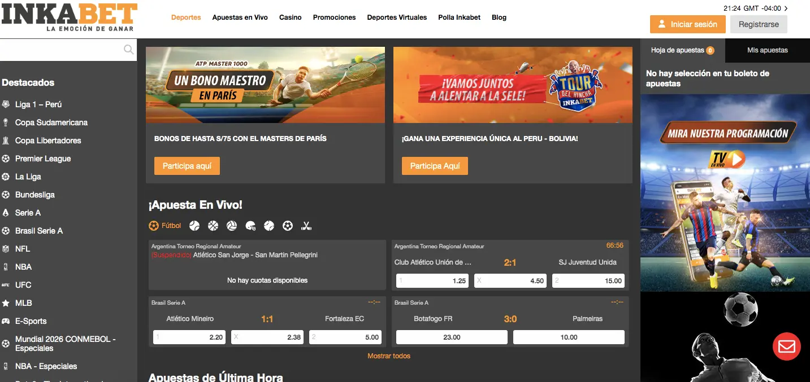This screenshot has height=382, width=810.
Task: Open Liga 1 – Perú from Destacados
Action: click(x=38, y=104)
